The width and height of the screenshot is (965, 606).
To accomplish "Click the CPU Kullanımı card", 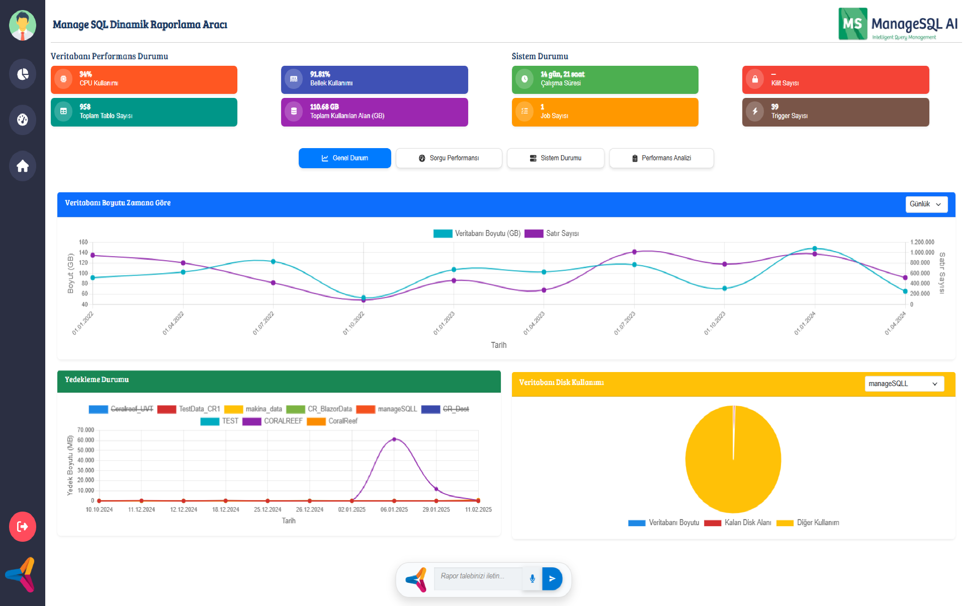I will tap(144, 80).
